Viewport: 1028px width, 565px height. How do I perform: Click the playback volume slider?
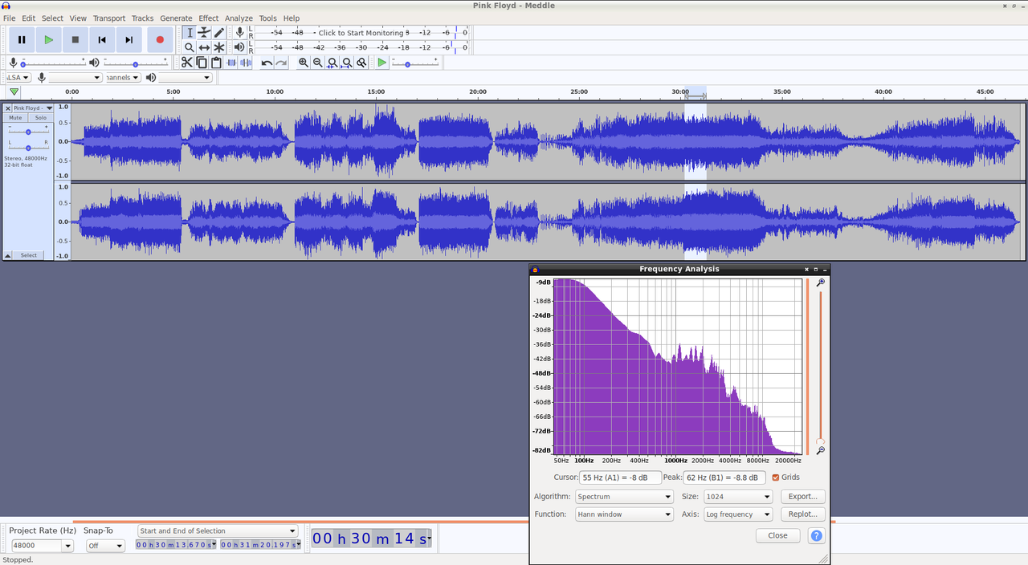click(x=135, y=63)
